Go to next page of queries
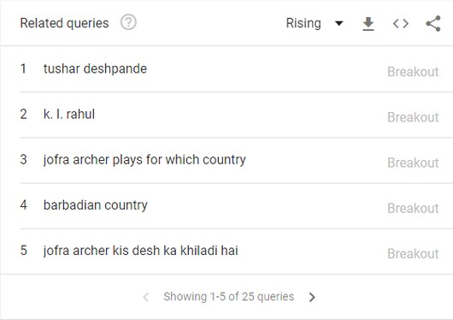 pos(312,297)
